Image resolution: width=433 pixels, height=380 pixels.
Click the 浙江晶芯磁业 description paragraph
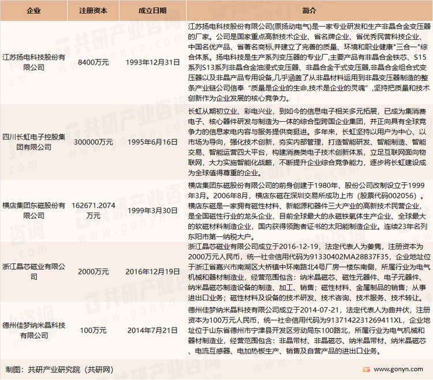click(309, 272)
